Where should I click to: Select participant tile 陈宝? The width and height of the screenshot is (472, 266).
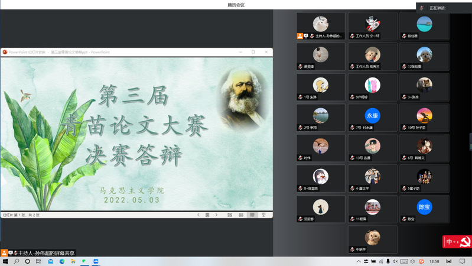424,209
